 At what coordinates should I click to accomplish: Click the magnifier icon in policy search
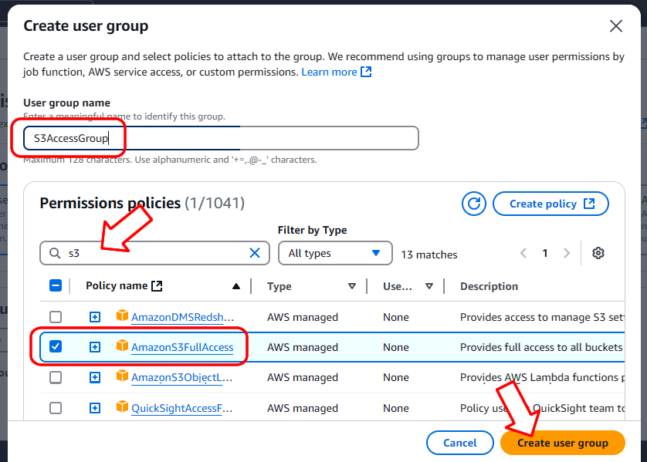[55, 253]
